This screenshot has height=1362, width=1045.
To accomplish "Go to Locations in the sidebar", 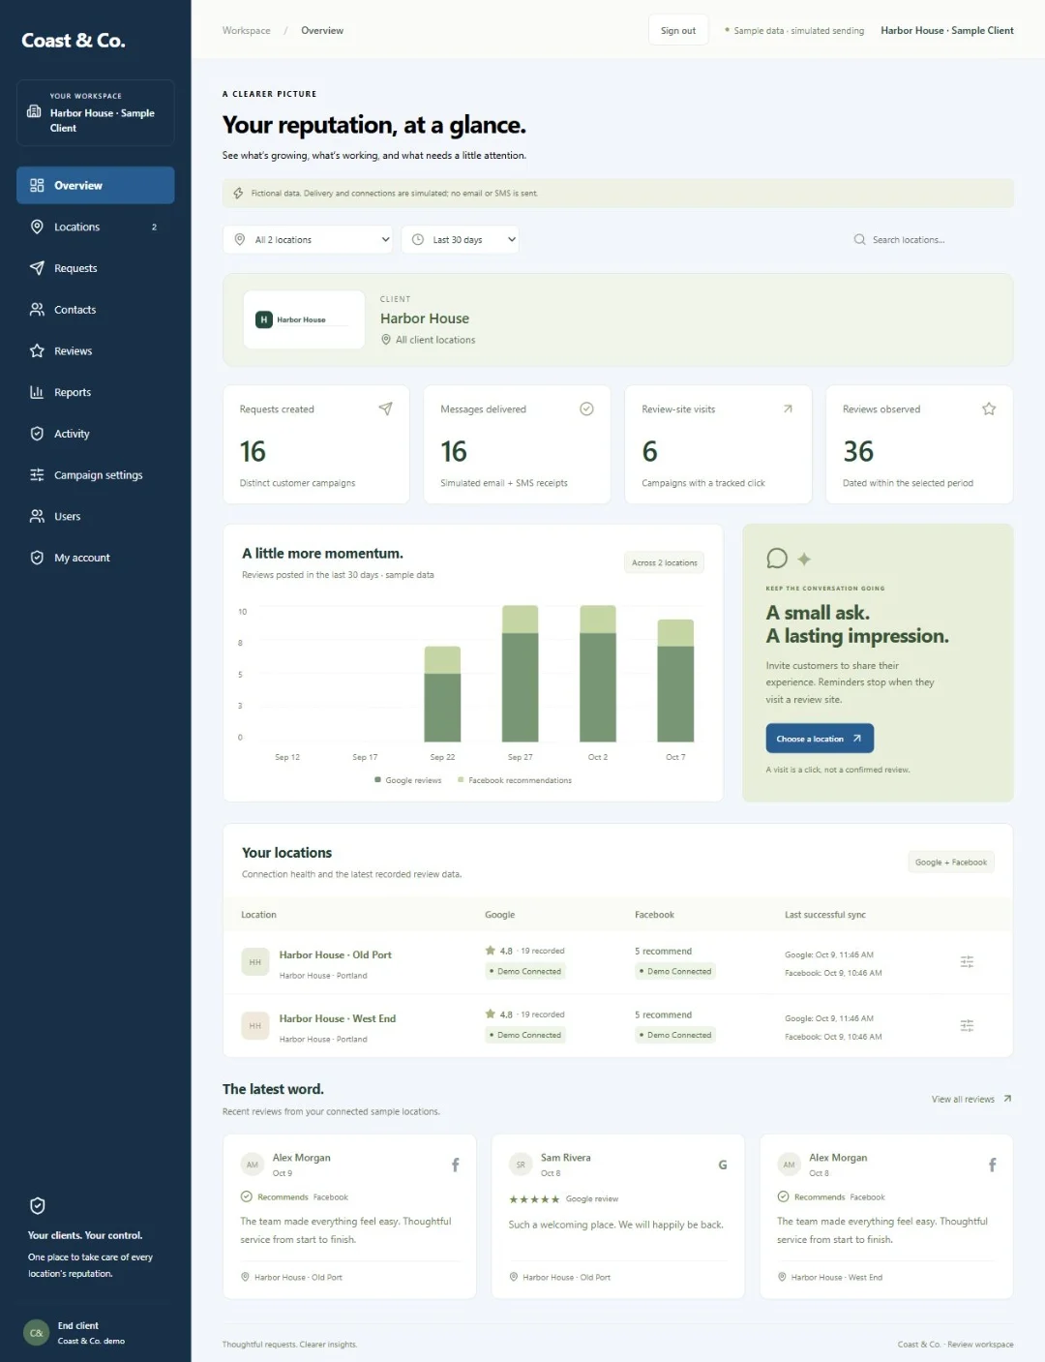I will point(95,227).
